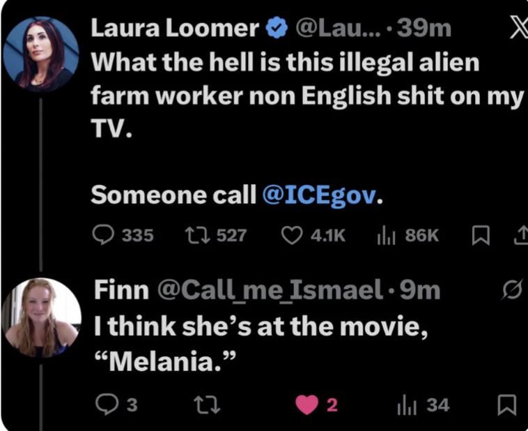Open the 39m timestamp of main post
This screenshot has height=431, width=528.
point(424,28)
